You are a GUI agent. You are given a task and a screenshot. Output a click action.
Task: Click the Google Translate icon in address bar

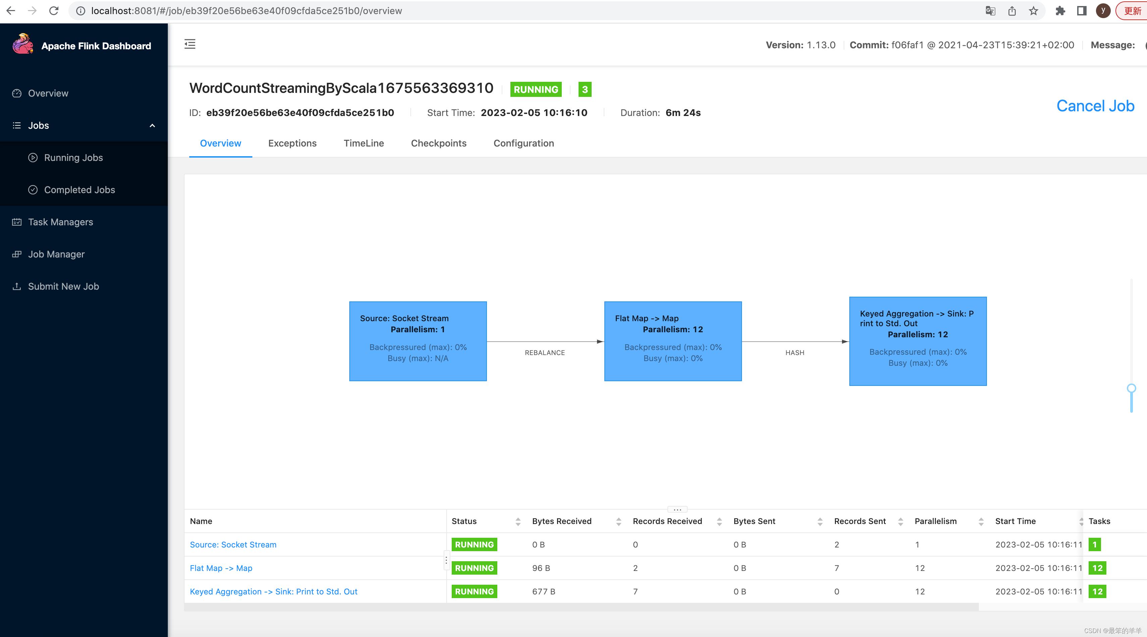[x=990, y=11]
